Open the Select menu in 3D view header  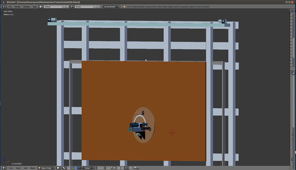tap(18, 168)
